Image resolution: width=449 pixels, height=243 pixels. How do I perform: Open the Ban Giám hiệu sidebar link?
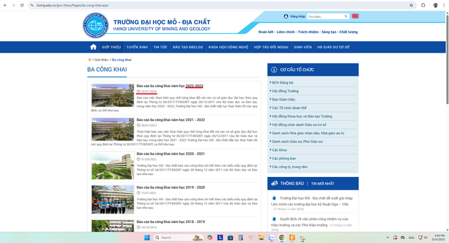click(x=284, y=99)
